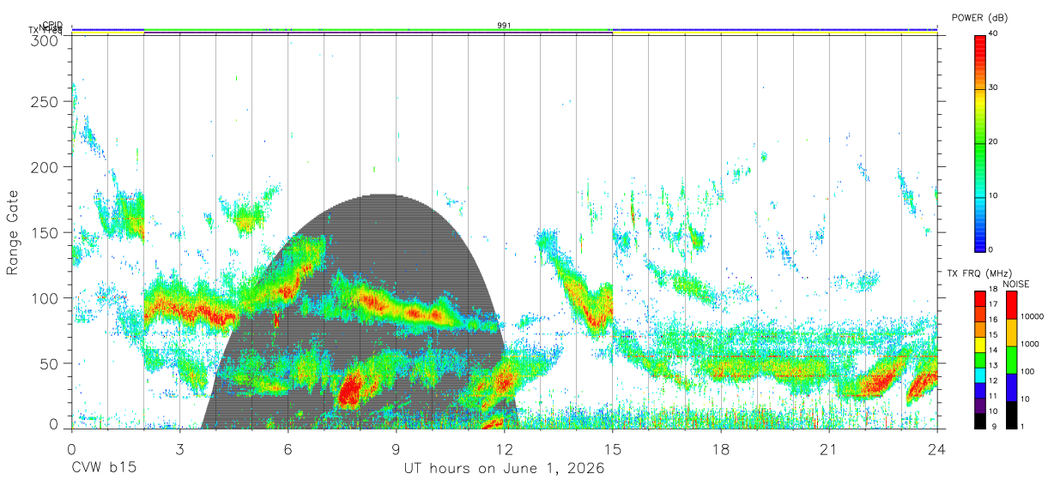This screenshot has height=486, width=1054.
Task: Select the orange 1000 segment of the NOISE bar
Action: pyautogui.click(x=1011, y=333)
